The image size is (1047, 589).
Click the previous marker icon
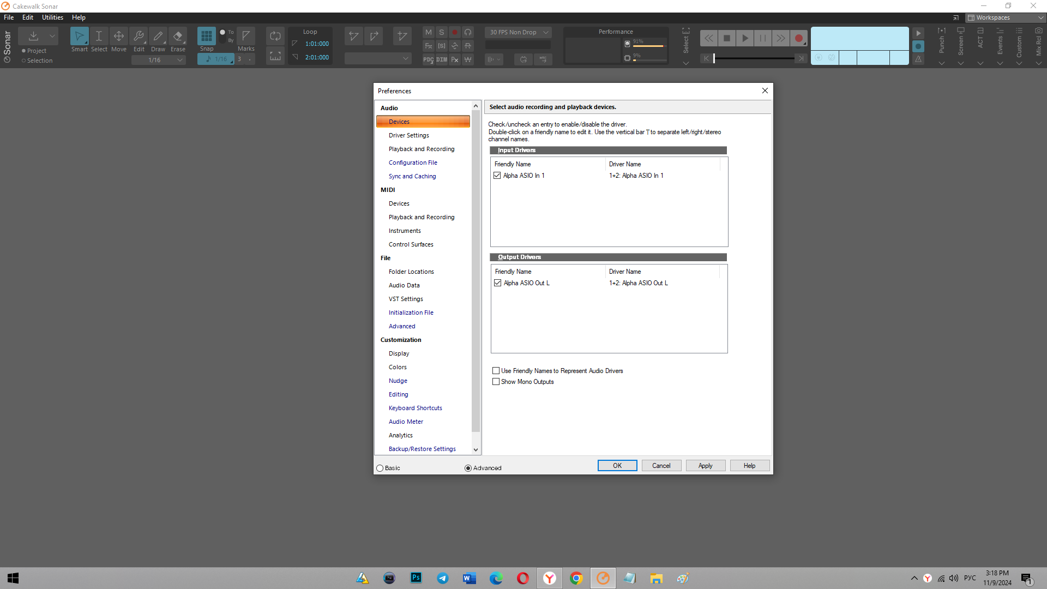pos(354,37)
